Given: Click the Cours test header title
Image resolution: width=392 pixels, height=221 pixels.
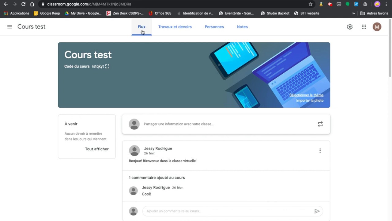Looking at the screenshot, I should (x=31, y=27).
